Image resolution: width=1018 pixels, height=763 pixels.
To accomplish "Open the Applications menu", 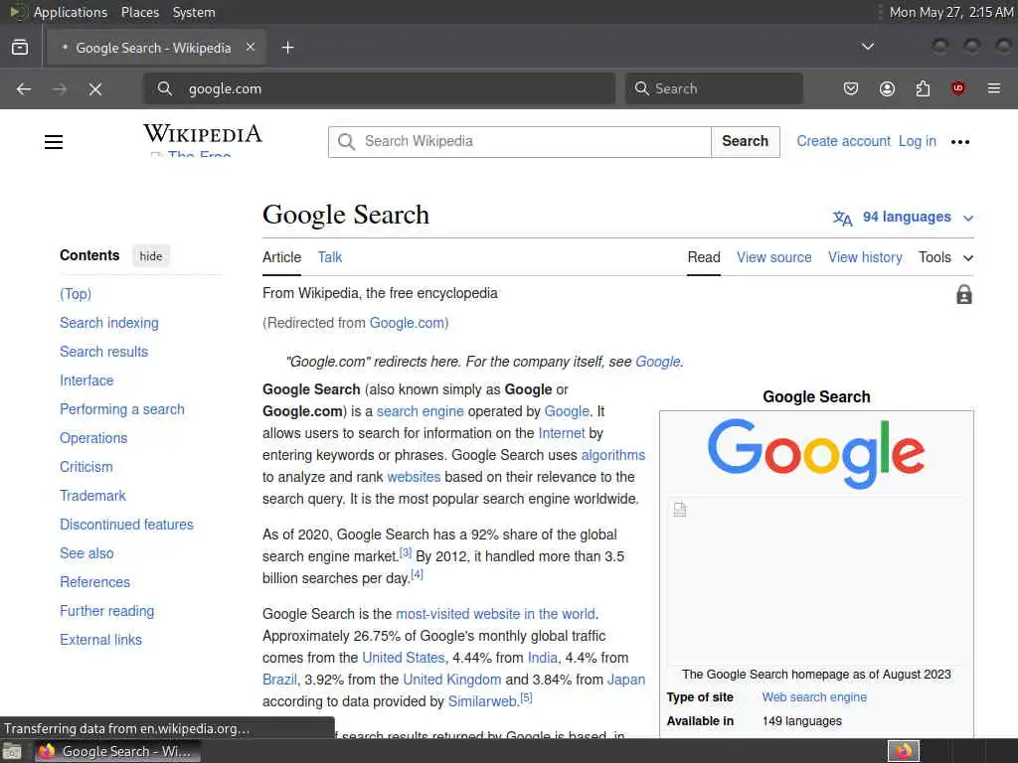I will pos(71,12).
